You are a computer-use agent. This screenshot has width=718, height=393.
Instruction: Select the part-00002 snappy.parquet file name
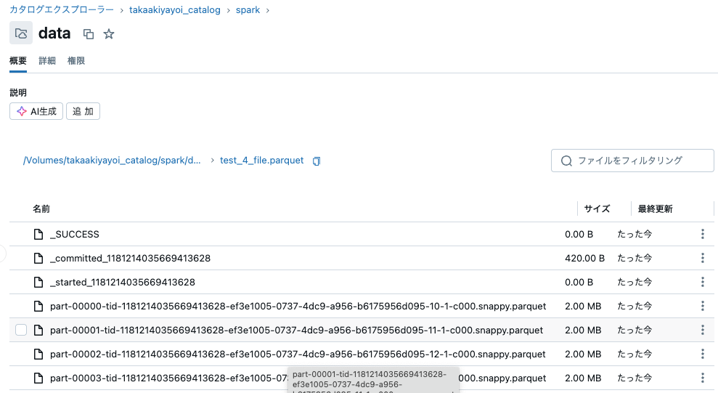click(298, 354)
